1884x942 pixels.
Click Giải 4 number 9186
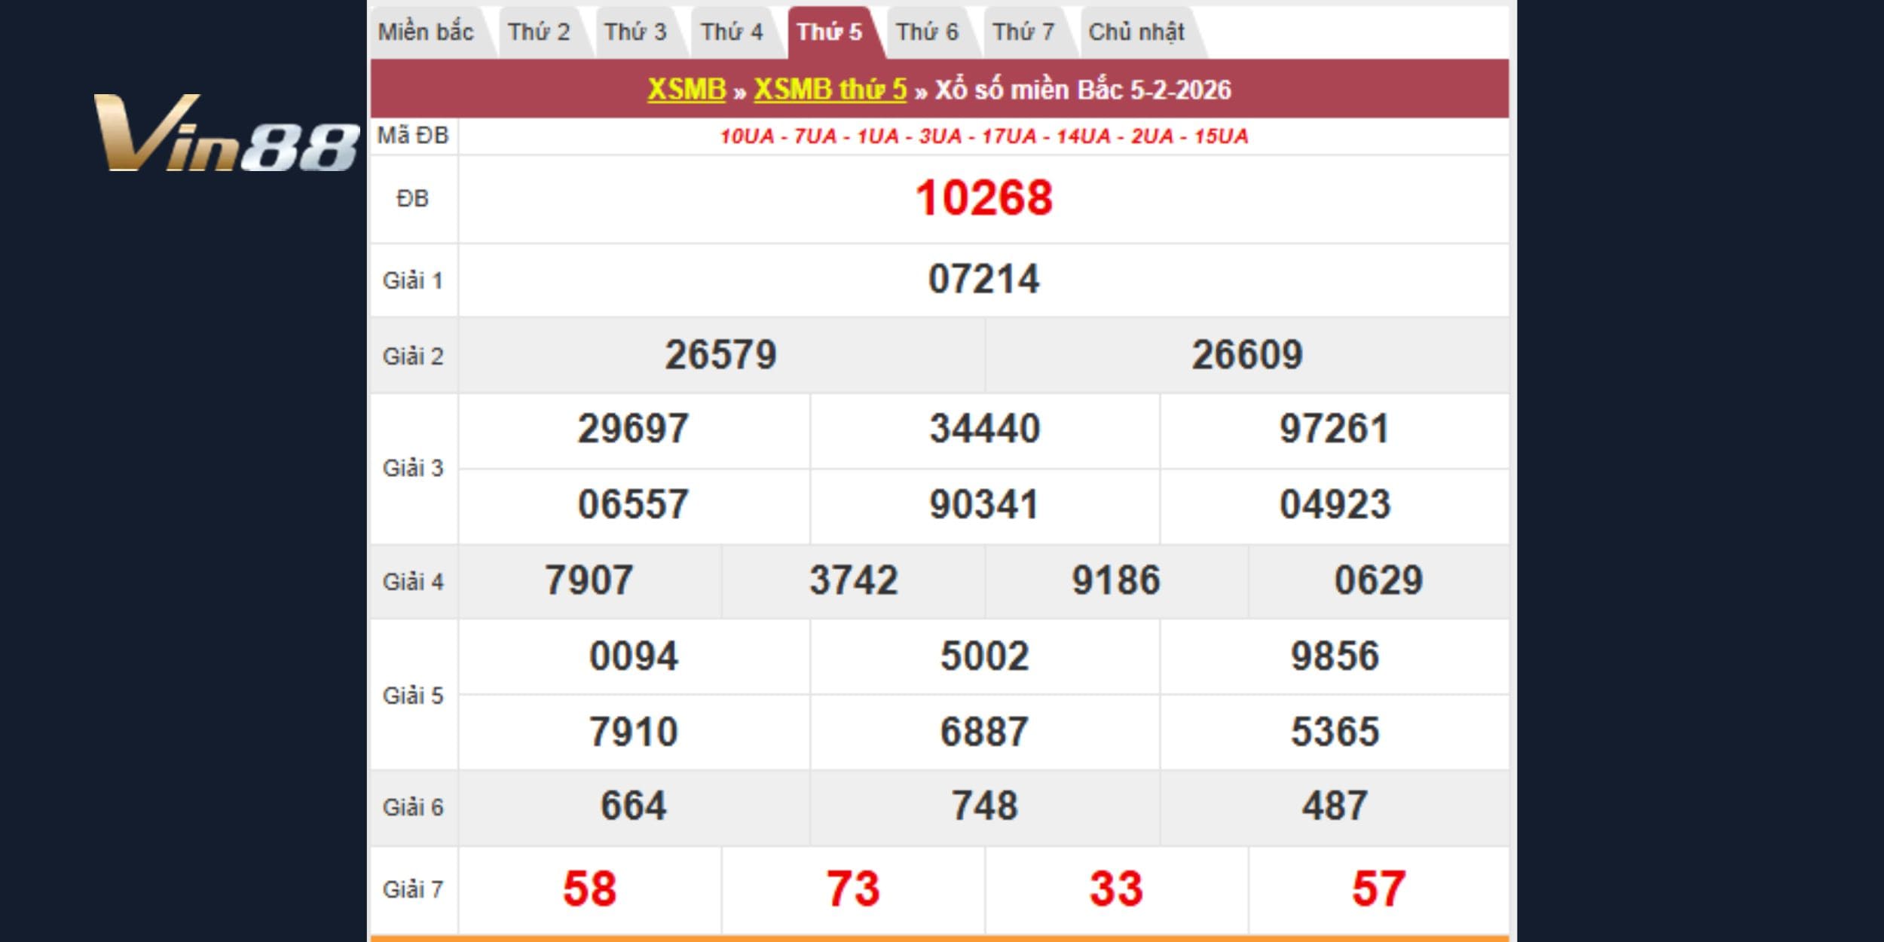(x=1115, y=581)
